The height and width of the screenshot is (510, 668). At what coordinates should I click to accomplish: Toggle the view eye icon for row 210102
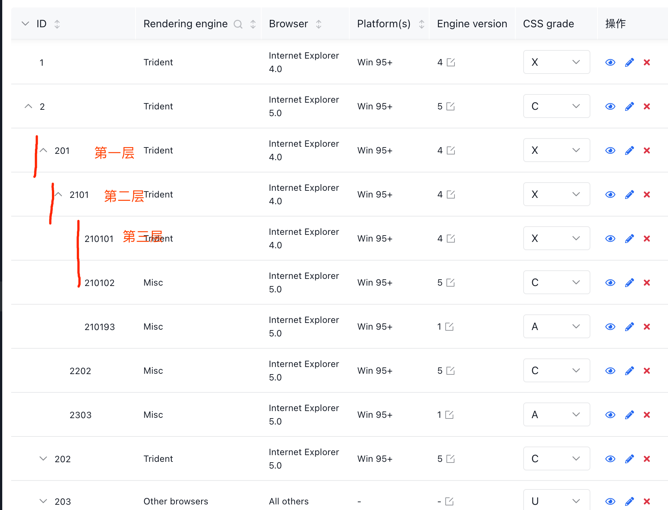pyautogui.click(x=610, y=282)
